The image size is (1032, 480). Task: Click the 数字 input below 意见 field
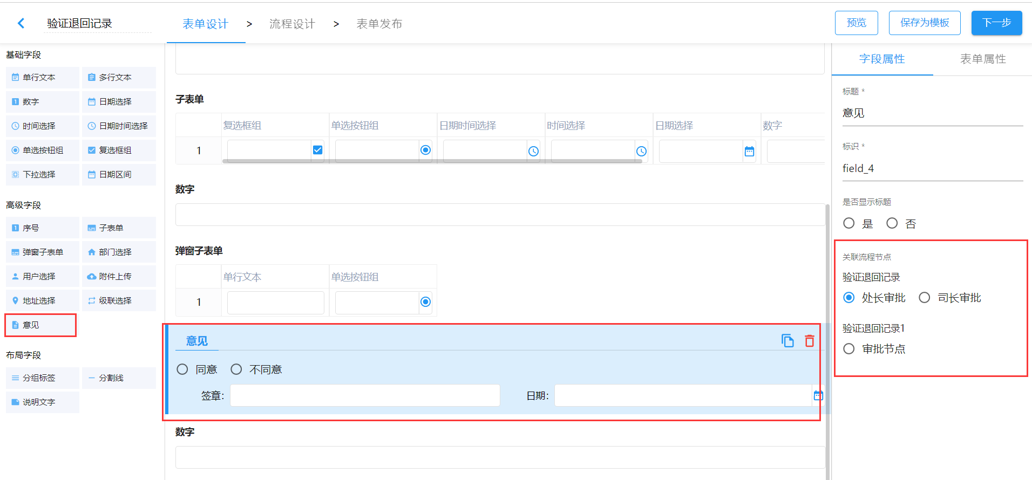(x=500, y=457)
